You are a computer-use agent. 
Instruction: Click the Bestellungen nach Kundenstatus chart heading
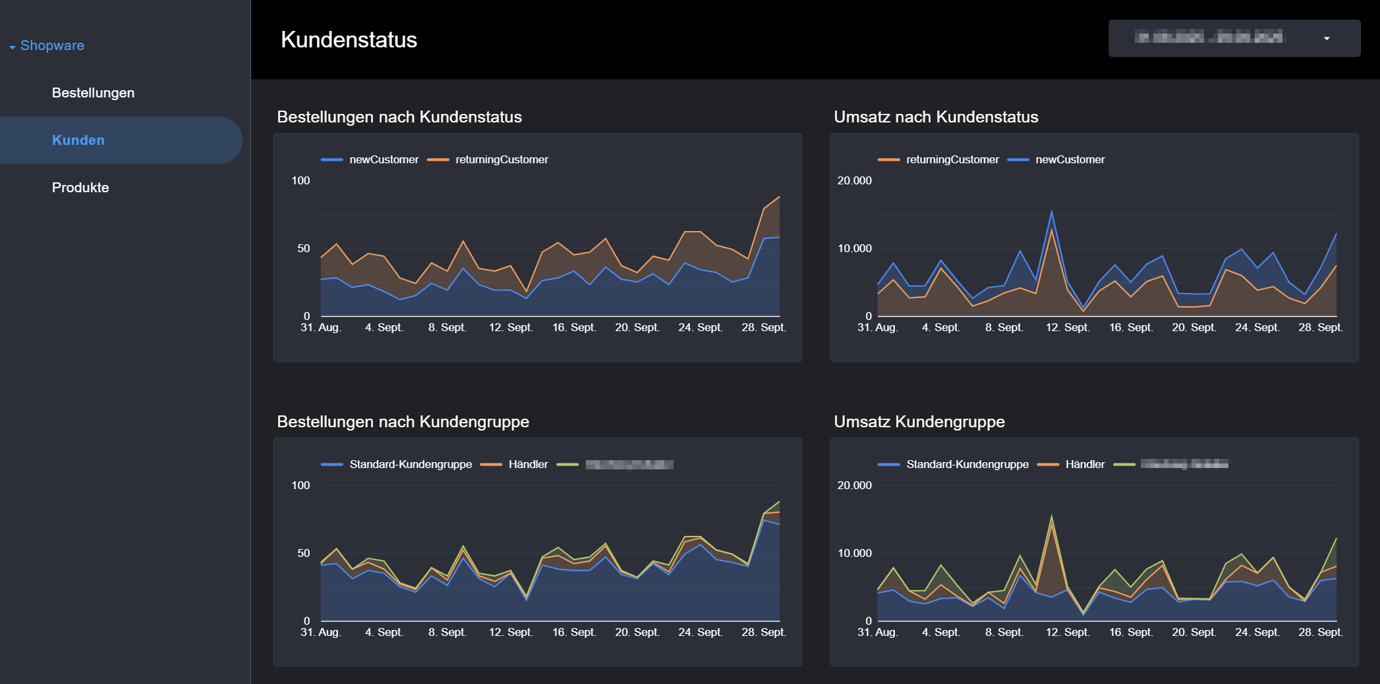click(x=399, y=117)
